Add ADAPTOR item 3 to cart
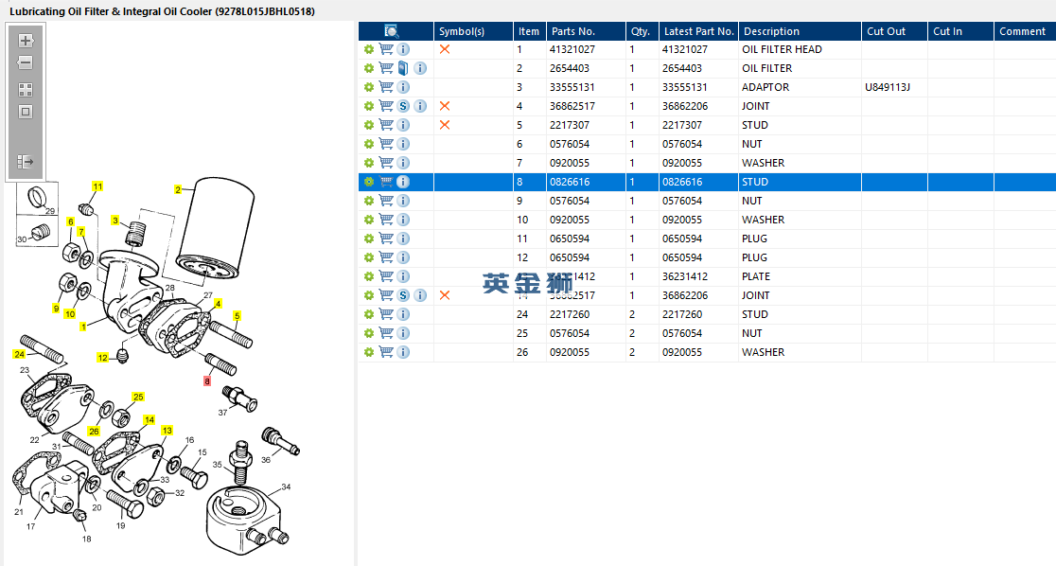This screenshot has width=1056, height=566. tap(386, 87)
